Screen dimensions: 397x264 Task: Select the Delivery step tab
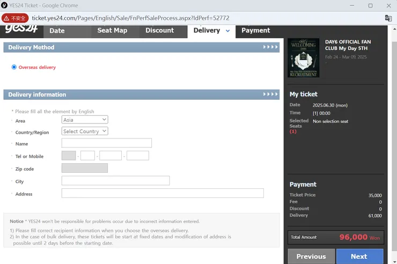pyautogui.click(x=207, y=31)
